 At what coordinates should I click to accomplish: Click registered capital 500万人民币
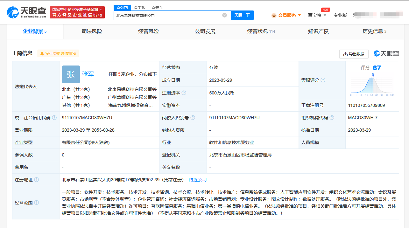point(222,93)
